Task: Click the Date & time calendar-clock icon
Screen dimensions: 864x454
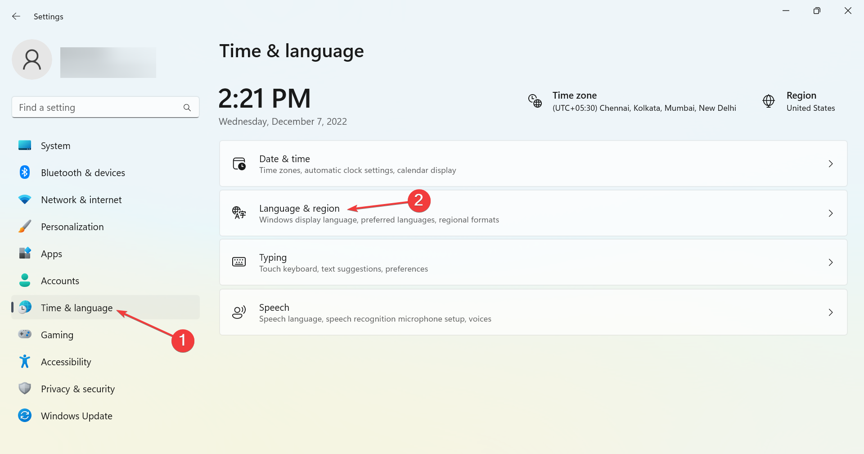Action: (x=239, y=163)
